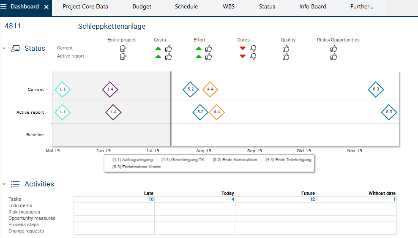Open the Further... tab menu

361,7
